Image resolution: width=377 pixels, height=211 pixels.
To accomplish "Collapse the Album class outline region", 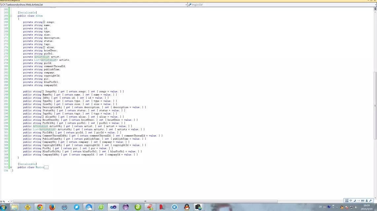I will tap(11, 16).
